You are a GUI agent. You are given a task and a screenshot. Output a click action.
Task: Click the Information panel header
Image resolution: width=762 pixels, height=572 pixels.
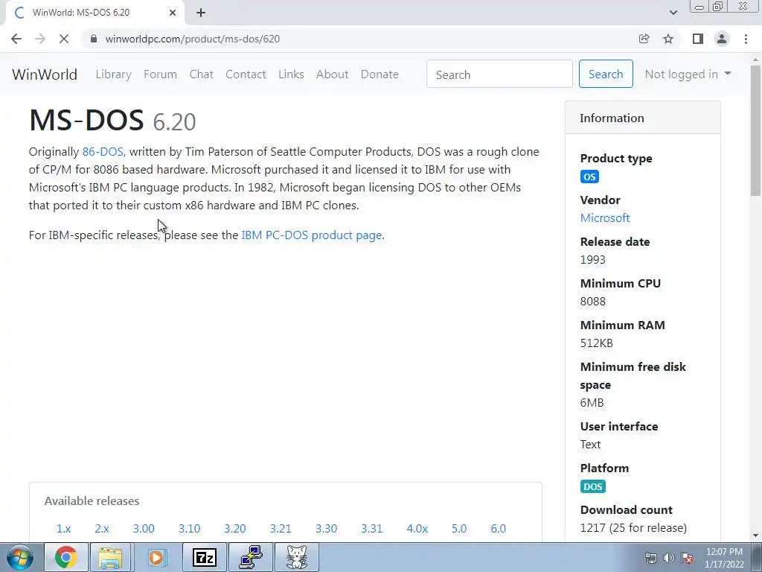642,118
